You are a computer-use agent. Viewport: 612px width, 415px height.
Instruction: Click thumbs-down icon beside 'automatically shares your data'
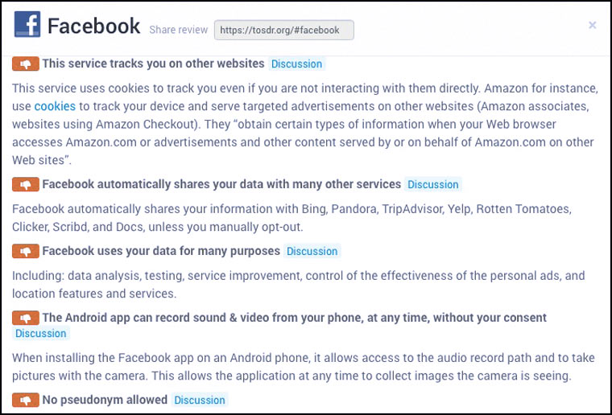(26, 184)
